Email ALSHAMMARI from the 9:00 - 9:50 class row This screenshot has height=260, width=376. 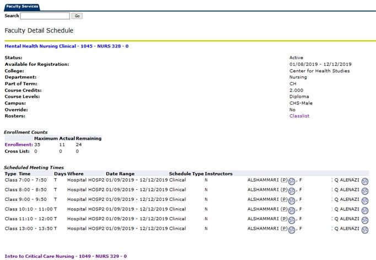coord(292,201)
